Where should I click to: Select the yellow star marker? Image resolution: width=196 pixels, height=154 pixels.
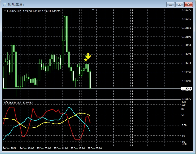click(x=86, y=60)
